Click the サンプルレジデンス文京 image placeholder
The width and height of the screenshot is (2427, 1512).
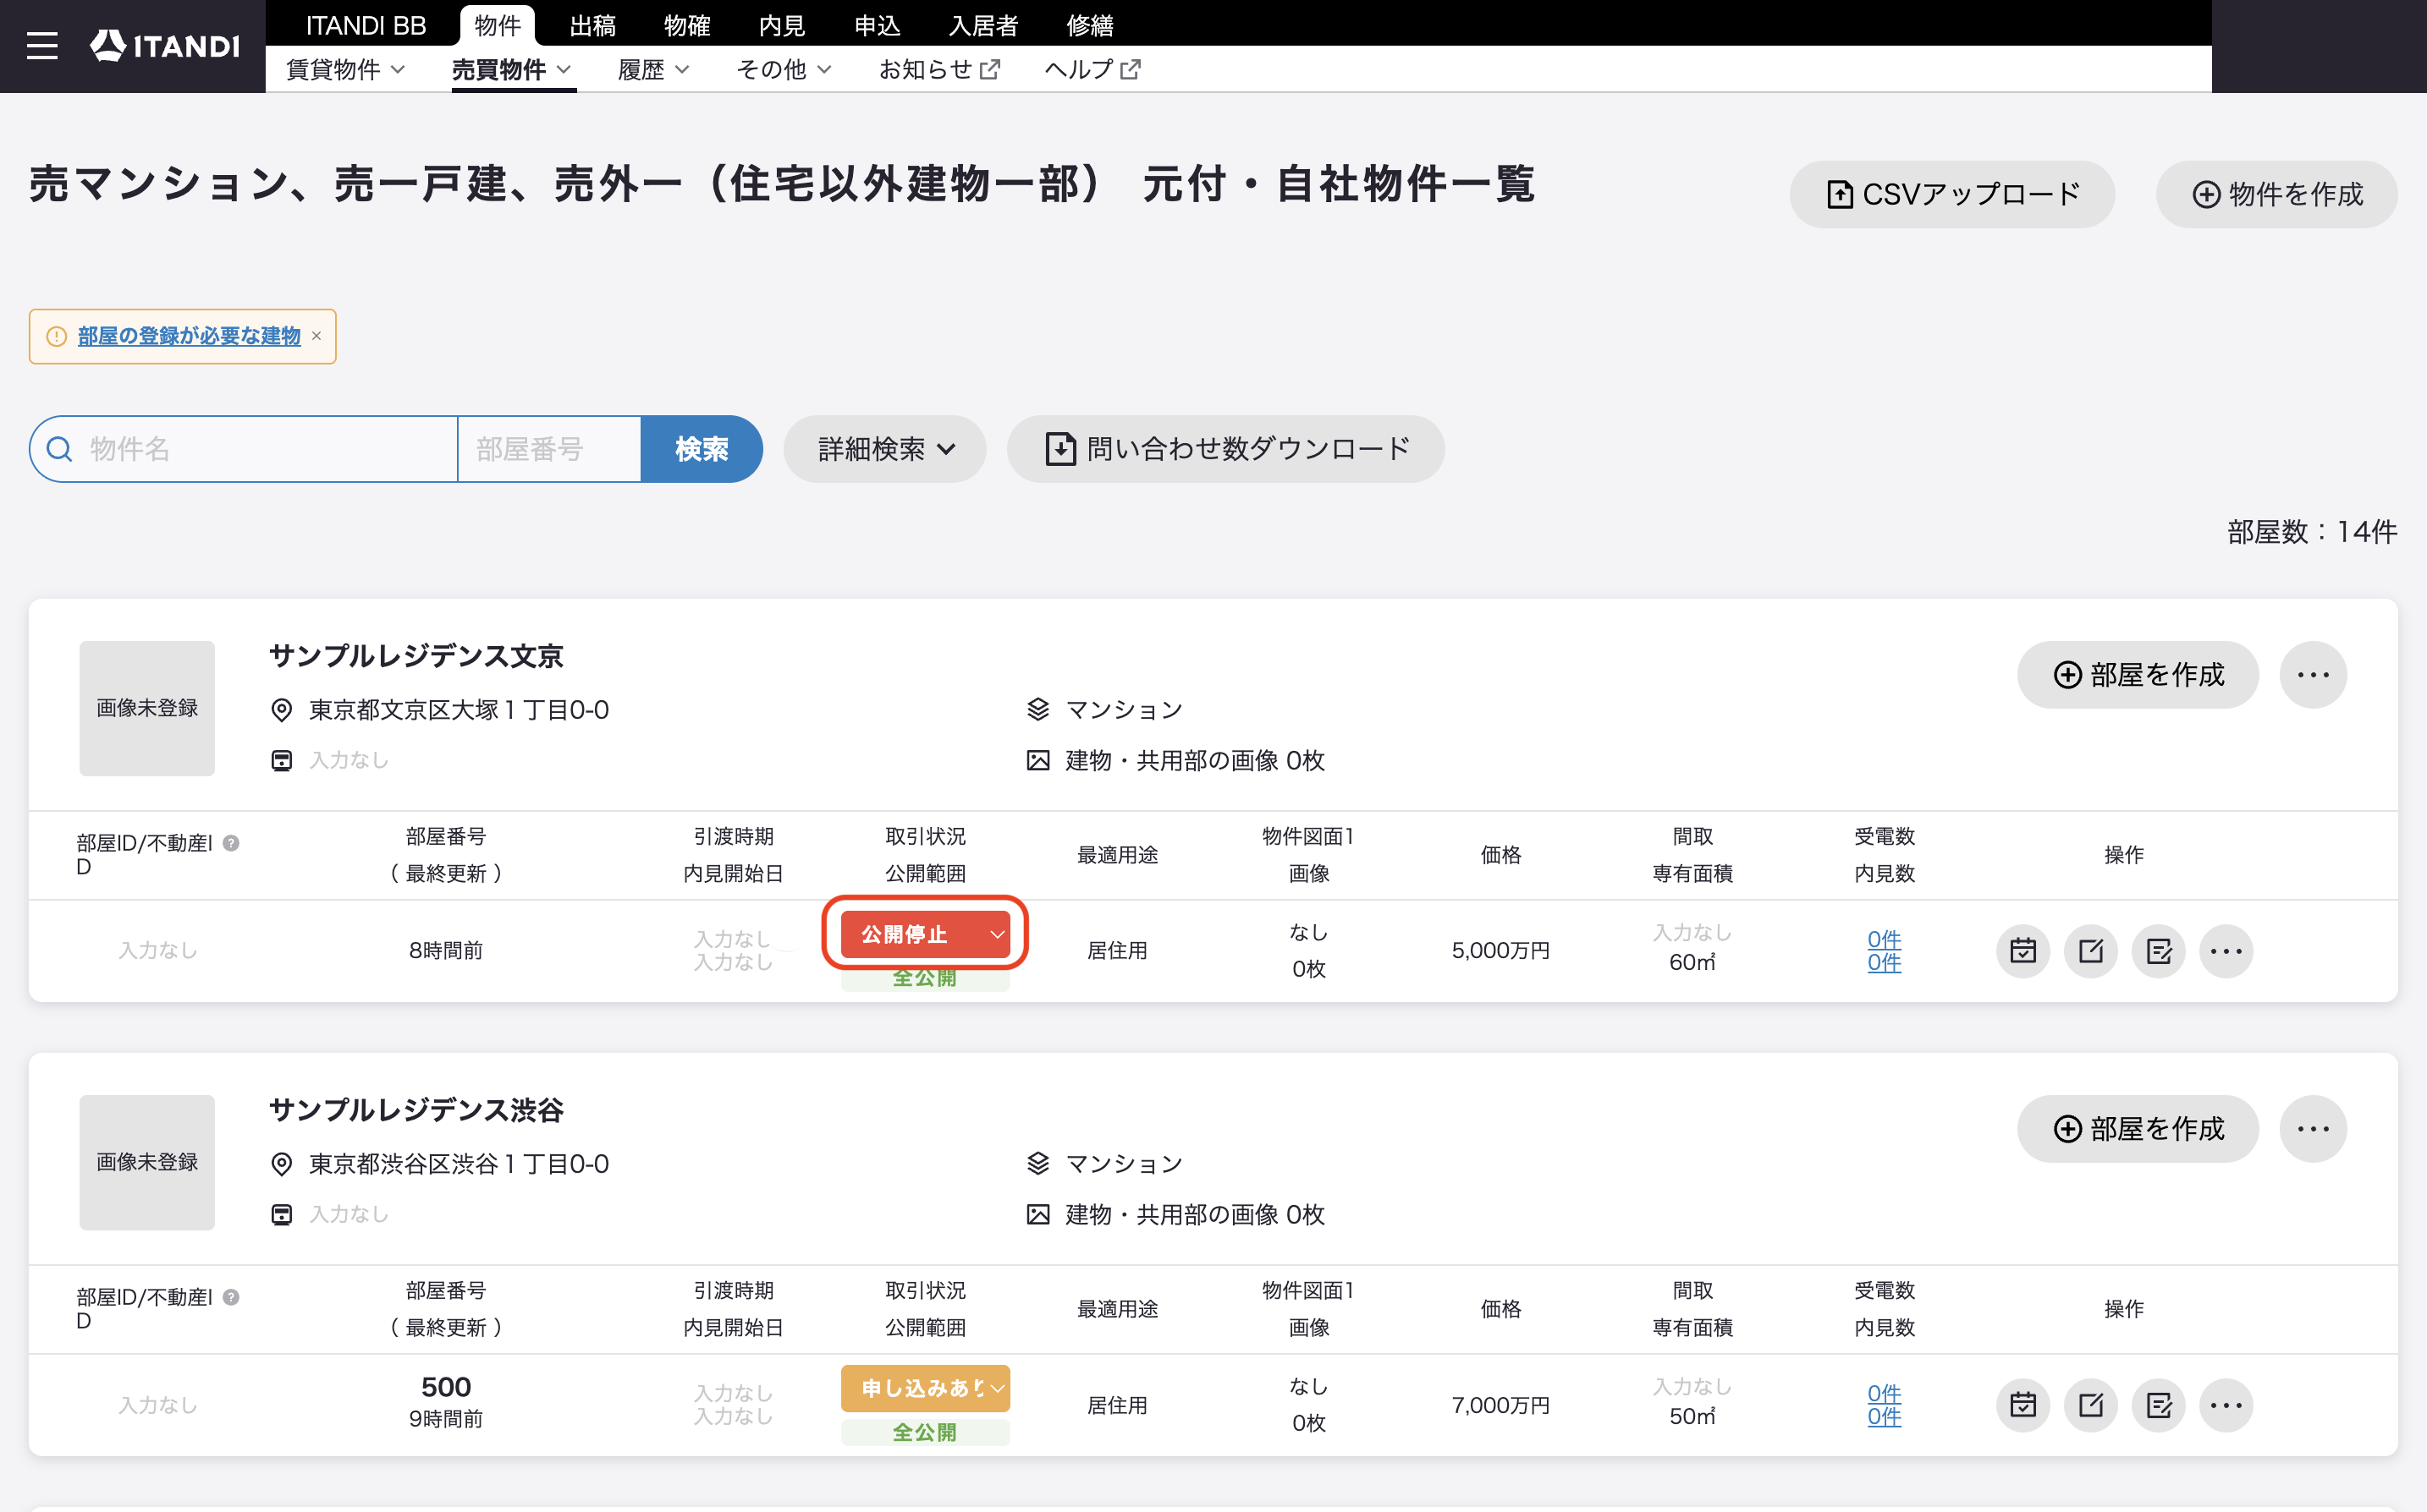coord(147,708)
